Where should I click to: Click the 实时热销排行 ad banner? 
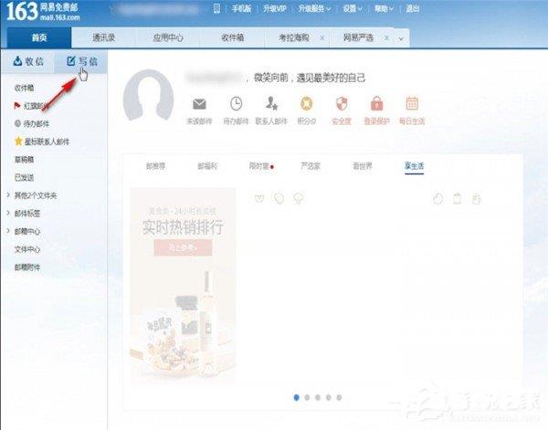coord(183,286)
